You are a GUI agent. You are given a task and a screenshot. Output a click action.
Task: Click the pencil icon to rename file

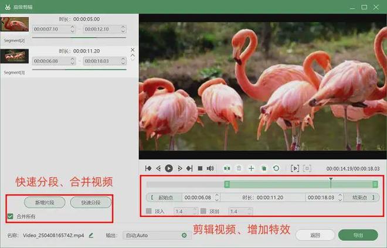91,235
